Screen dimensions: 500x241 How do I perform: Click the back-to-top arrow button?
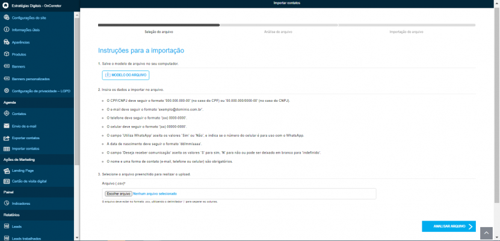click(x=487, y=233)
